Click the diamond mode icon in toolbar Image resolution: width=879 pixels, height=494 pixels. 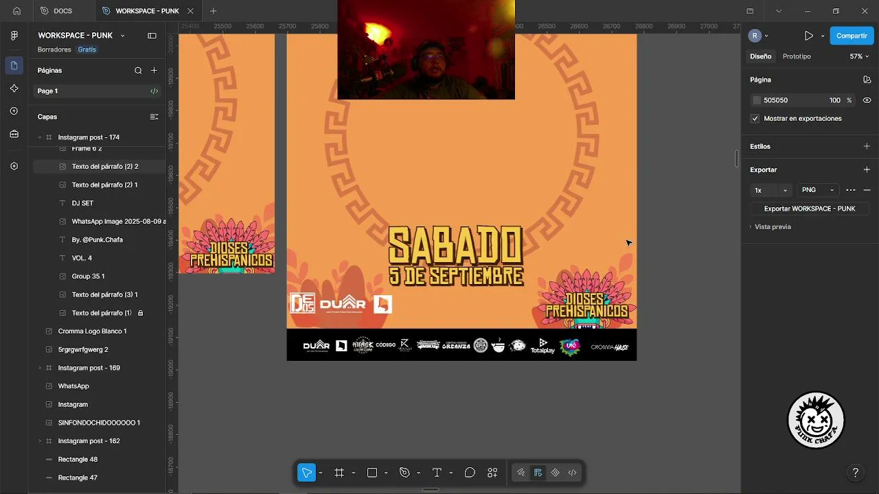tap(555, 473)
